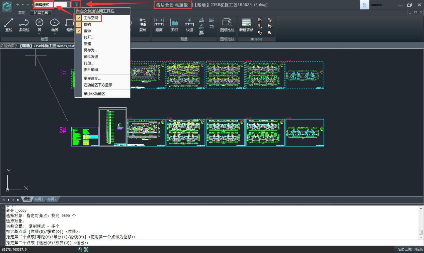Image resolution: width=424 pixels, height=253 pixels.
Task: Select the 直线 line tool
Action: pyautogui.click(x=9, y=25)
